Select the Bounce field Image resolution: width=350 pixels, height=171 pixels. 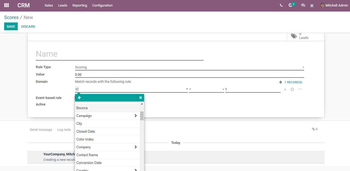click(107, 108)
